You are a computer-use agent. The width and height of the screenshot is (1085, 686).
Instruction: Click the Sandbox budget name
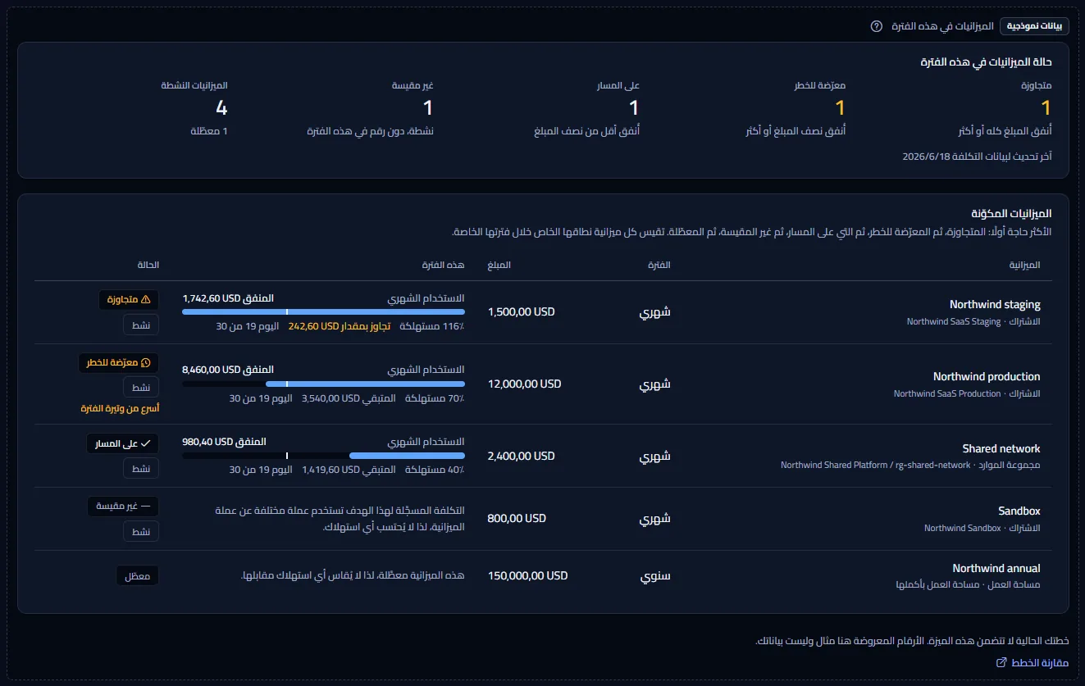[x=1019, y=511]
